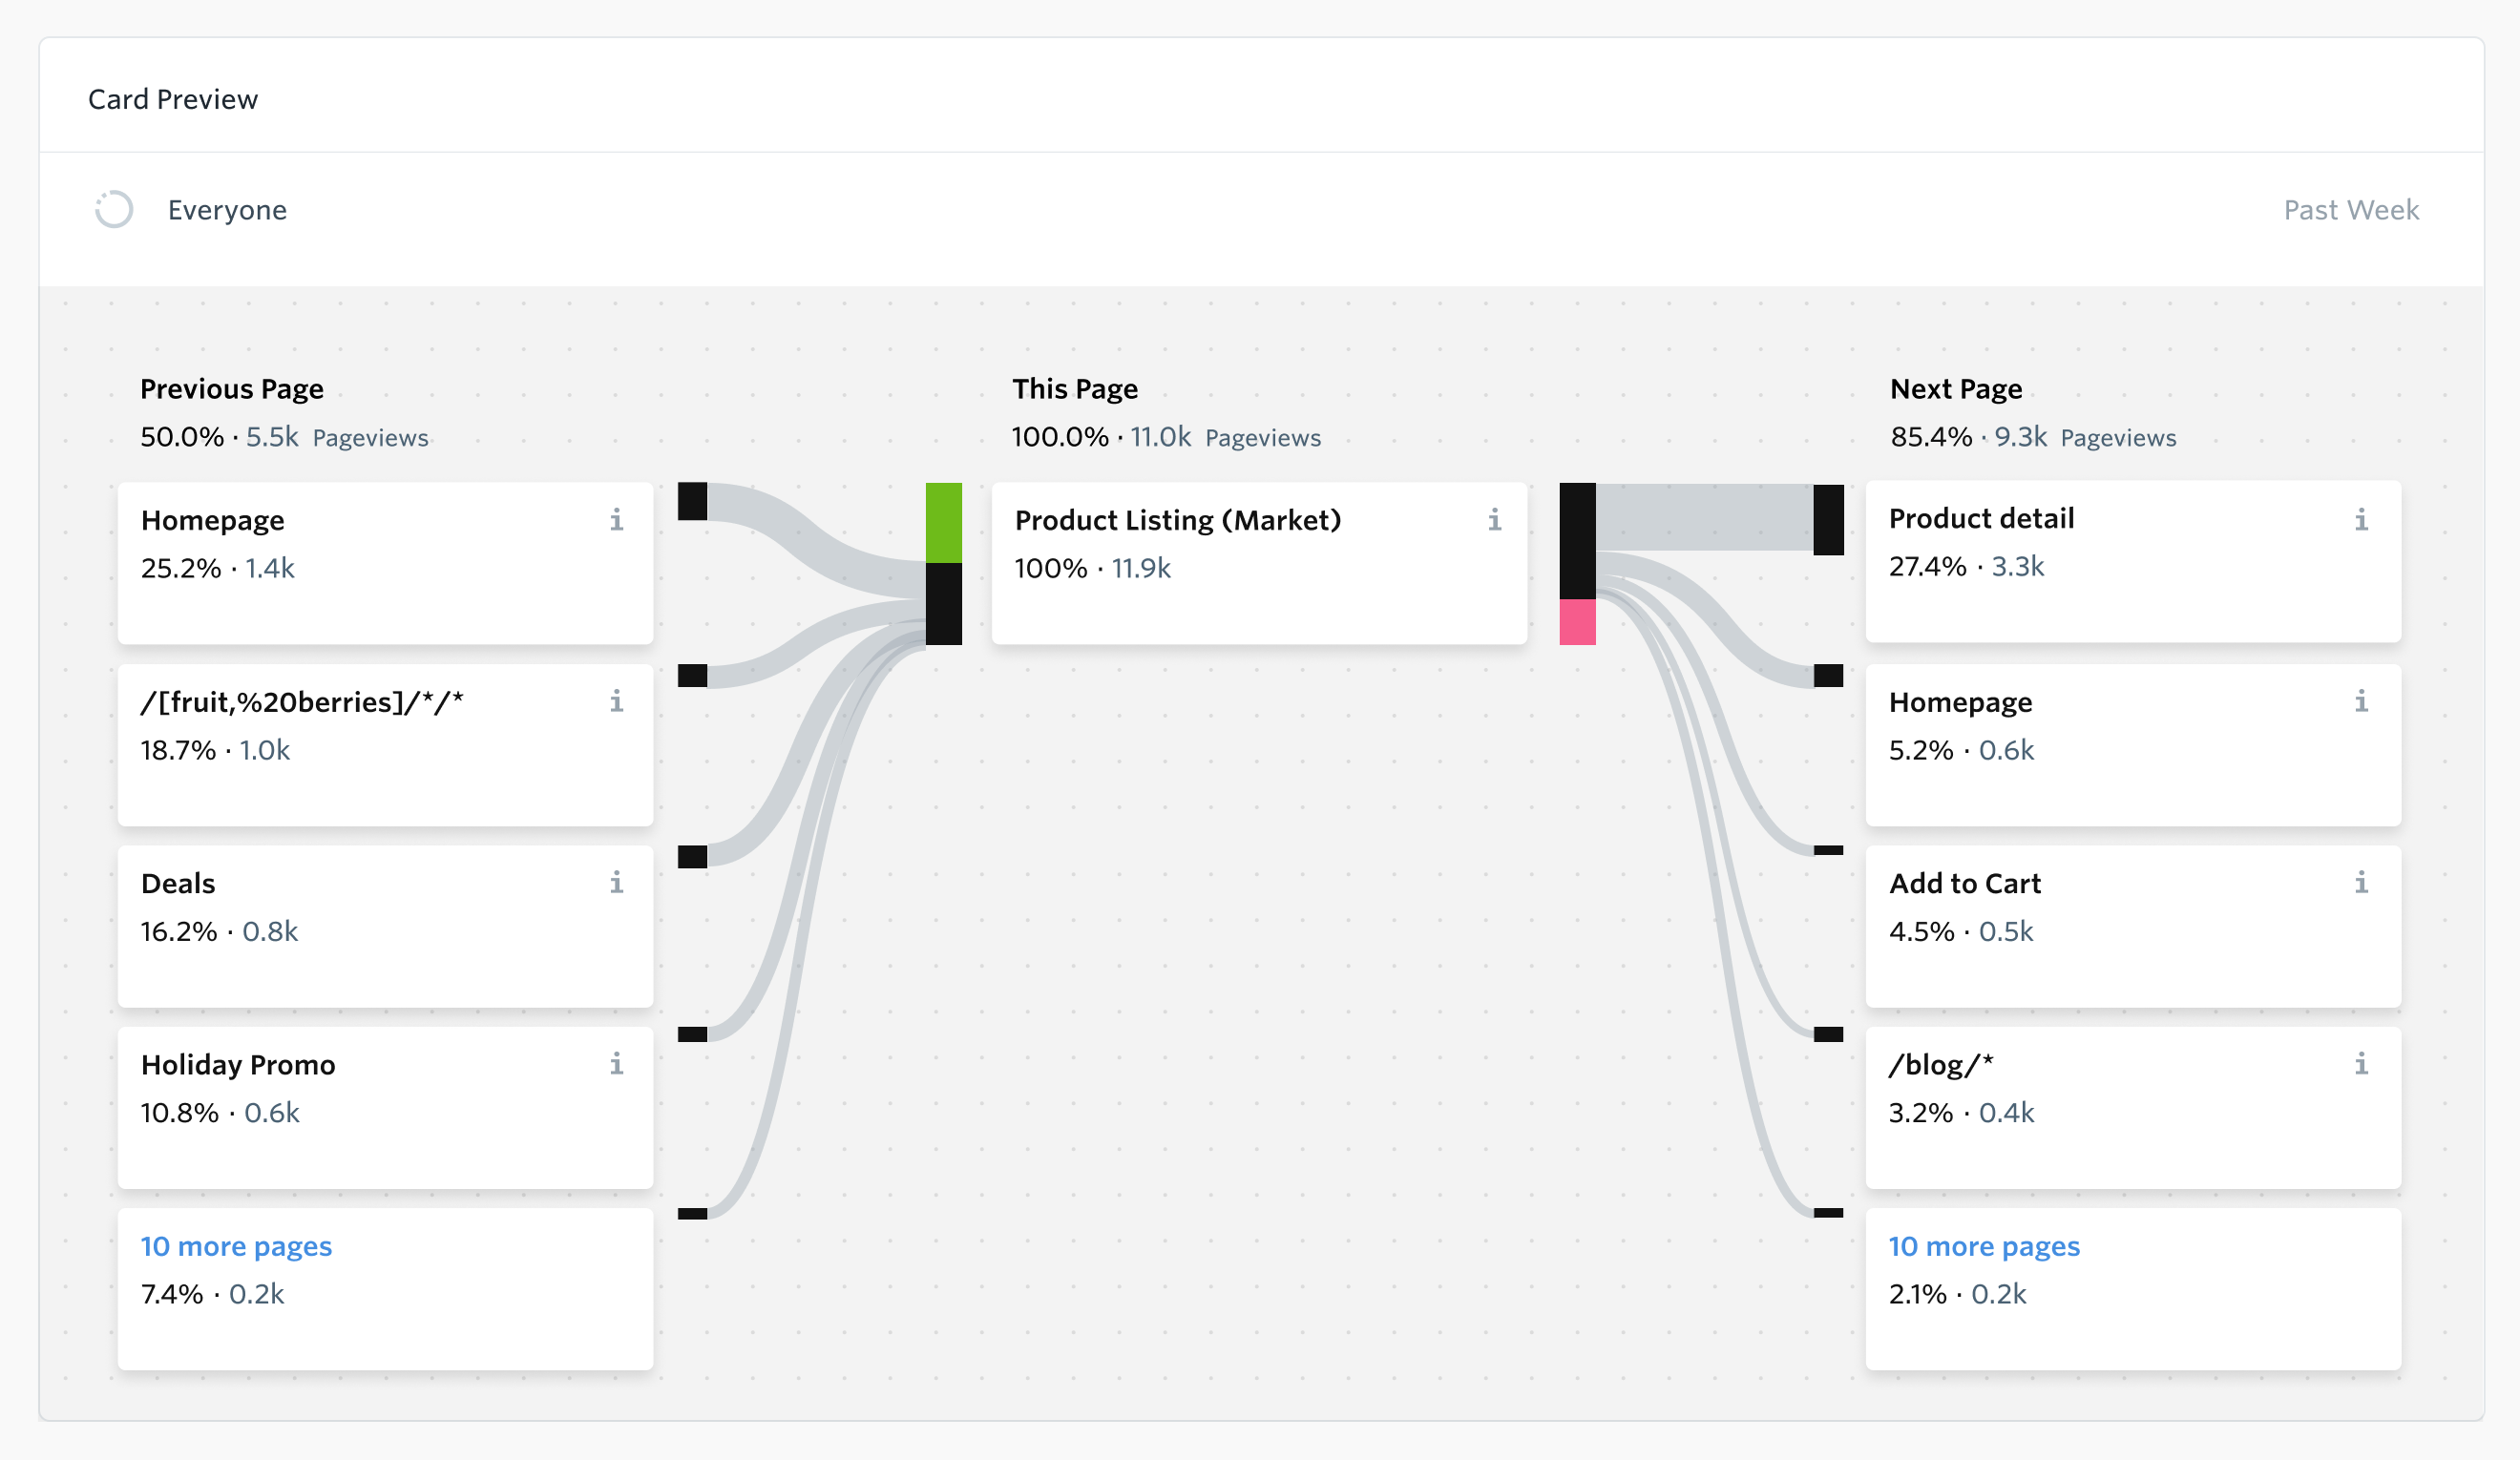Image resolution: width=2520 pixels, height=1460 pixels.
Task: Open info for the Add to Cart card
Action: [x=2360, y=883]
